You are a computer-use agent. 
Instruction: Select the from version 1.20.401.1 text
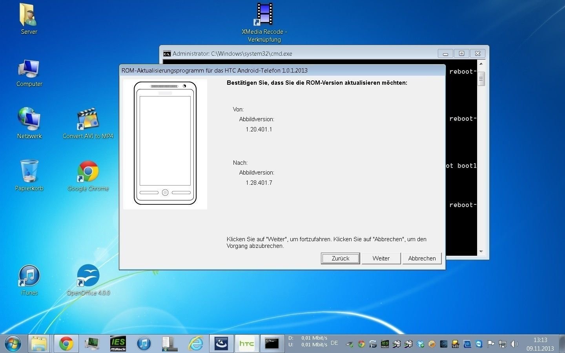(259, 129)
